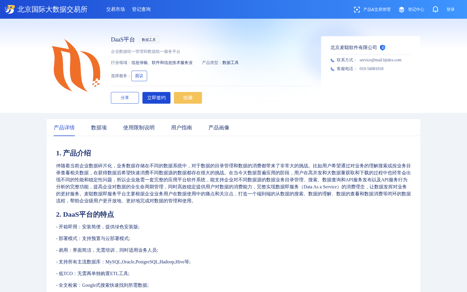The image size is (467, 292).
Task: Click the 收藏 button
Action: [x=188, y=98]
